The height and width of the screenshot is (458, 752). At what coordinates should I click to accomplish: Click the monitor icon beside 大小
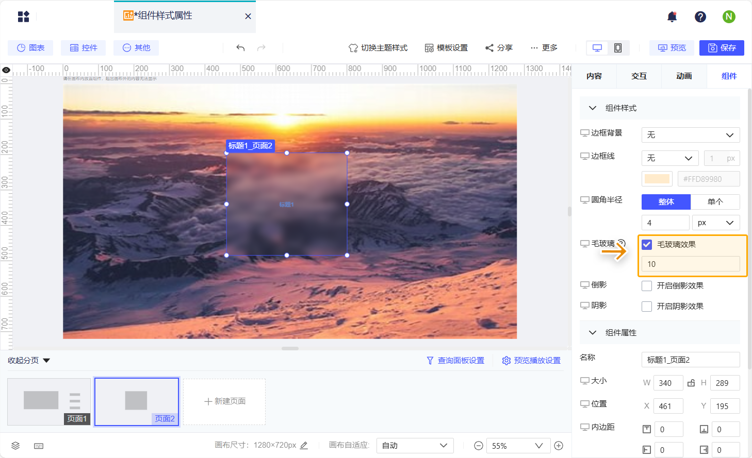pyautogui.click(x=585, y=381)
